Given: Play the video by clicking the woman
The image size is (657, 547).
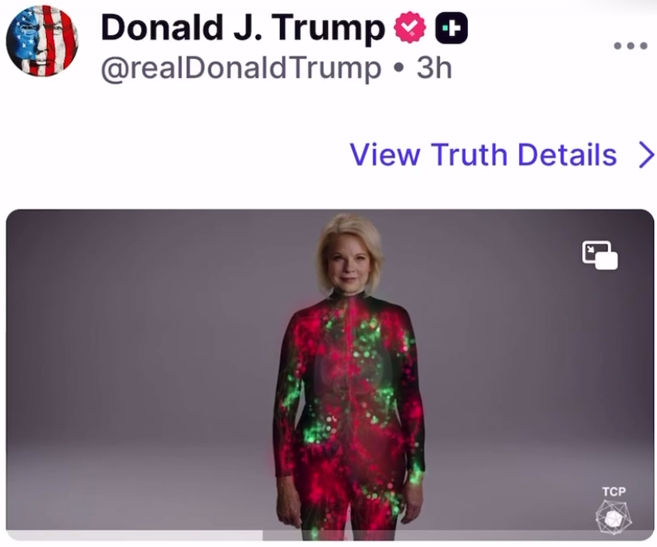Looking at the screenshot, I should pyautogui.click(x=349, y=383).
